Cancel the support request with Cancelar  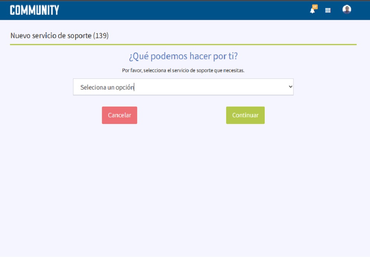point(119,115)
